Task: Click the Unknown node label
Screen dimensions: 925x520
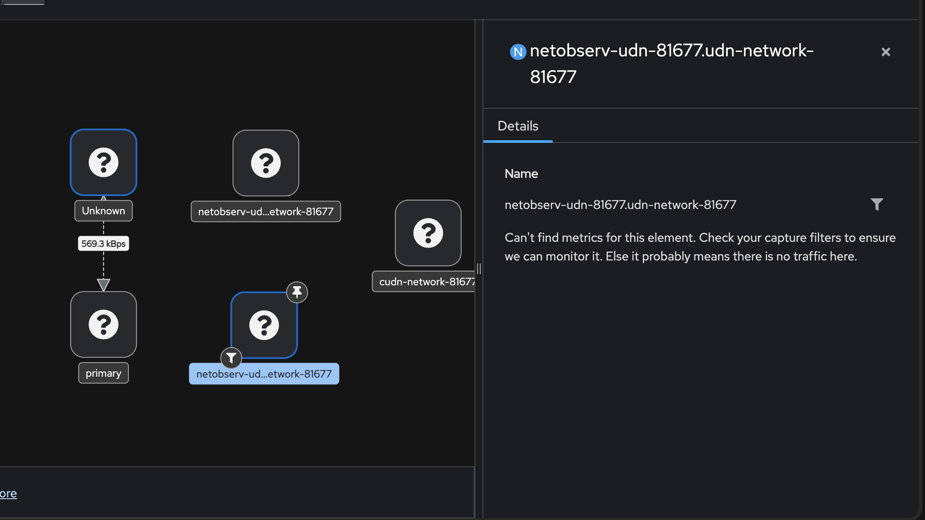Action: 104,211
